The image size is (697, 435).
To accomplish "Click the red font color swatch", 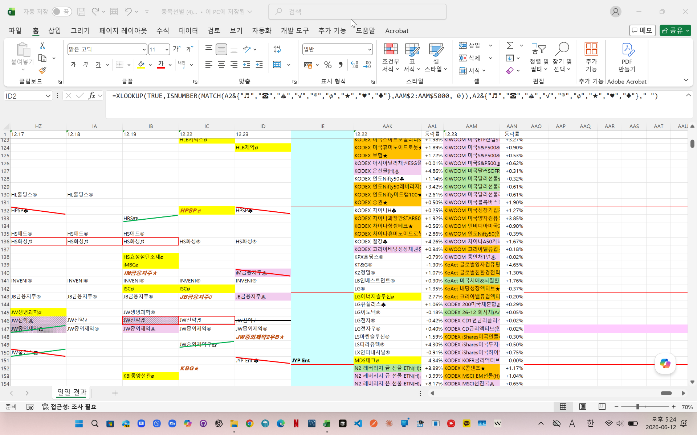I will click(x=161, y=65).
